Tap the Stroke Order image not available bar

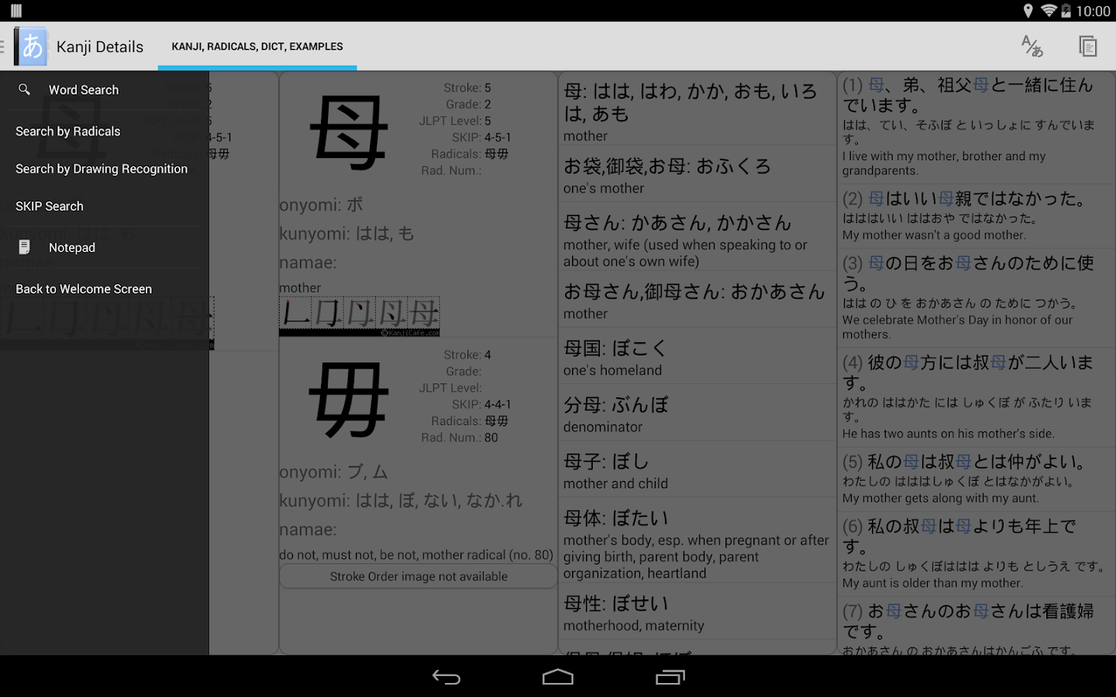coord(418,576)
